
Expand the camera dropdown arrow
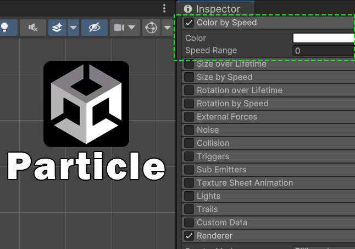(131, 28)
